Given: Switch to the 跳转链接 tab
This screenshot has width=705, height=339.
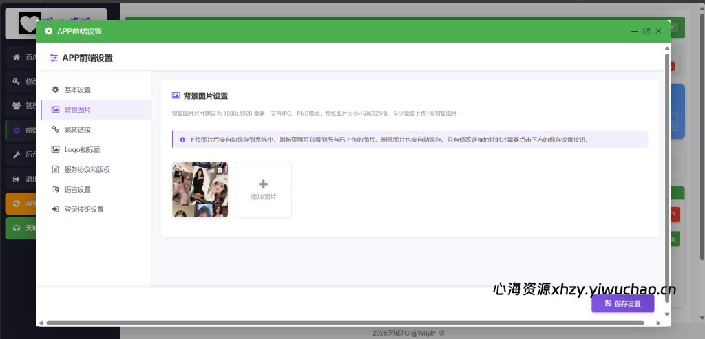Looking at the screenshot, I should click(77, 129).
